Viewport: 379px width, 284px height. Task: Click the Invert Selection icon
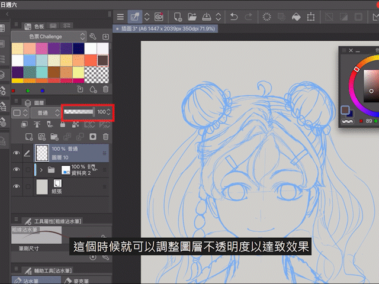click(343, 17)
